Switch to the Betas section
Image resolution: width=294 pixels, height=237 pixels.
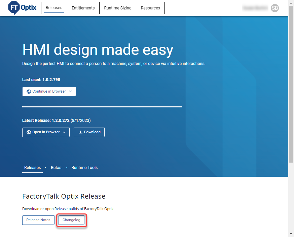click(56, 168)
